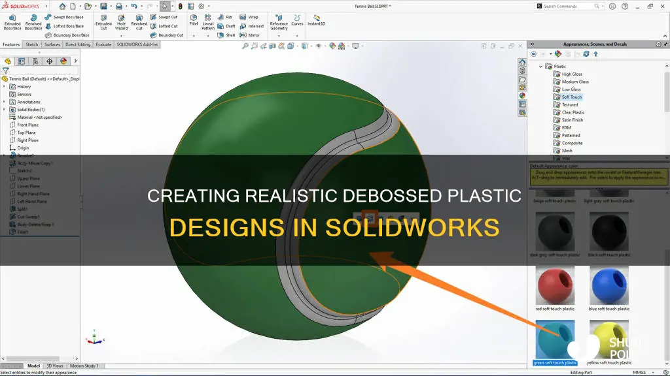Select the Linear Pattern tool
This screenshot has width=670, height=376.
[x=208, y=22]
